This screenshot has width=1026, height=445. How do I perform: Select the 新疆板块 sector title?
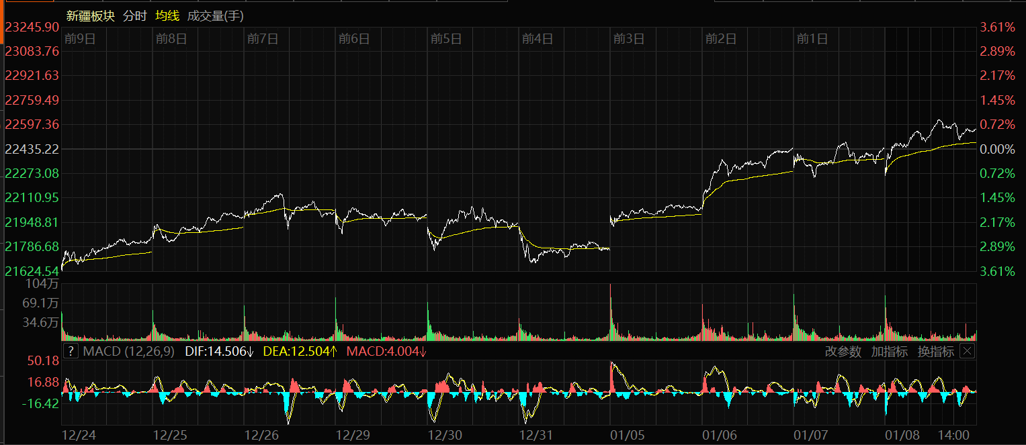(90, 16)
